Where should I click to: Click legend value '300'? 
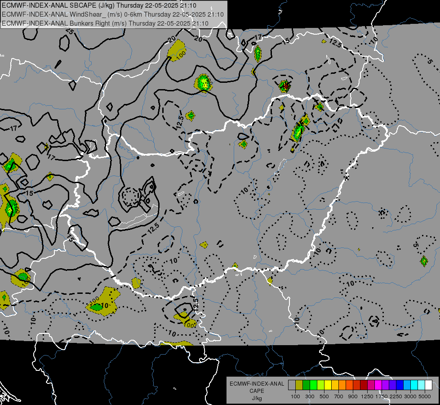(x=310, y=396)
